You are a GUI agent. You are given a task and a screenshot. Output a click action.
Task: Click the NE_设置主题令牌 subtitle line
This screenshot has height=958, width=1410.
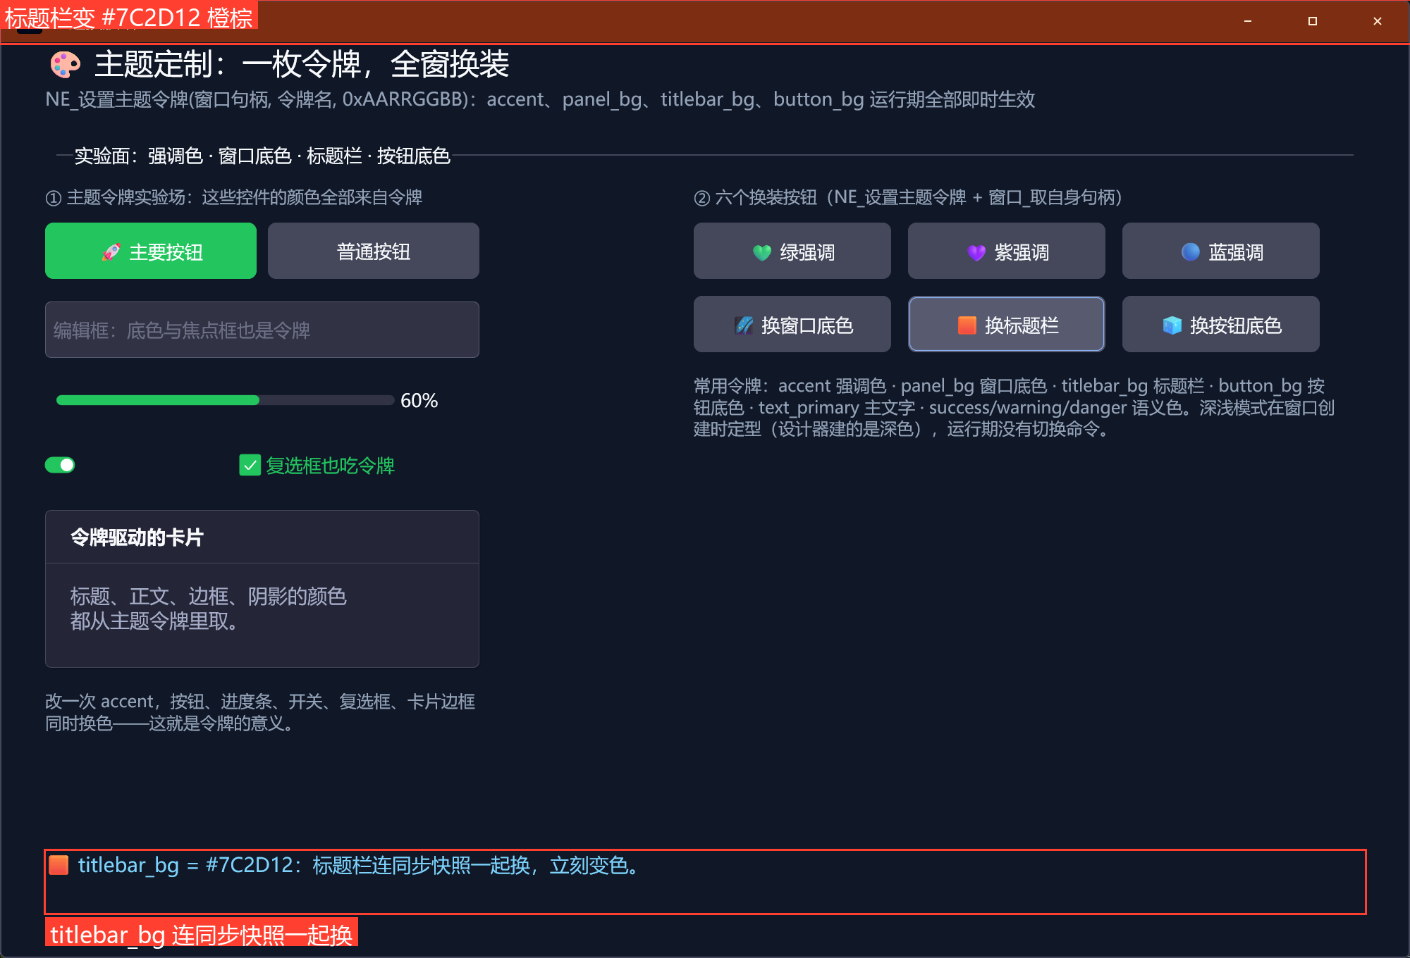[x=540, y=99]
